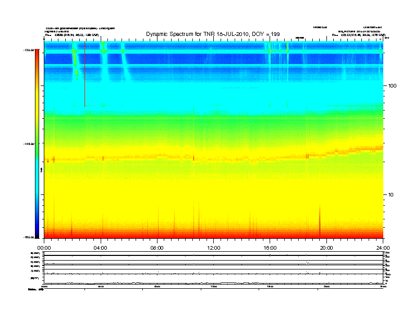413x319 pixels.
Task: Click the red spike near 19:30 at spectrum bottom
Action: (320, 221)
